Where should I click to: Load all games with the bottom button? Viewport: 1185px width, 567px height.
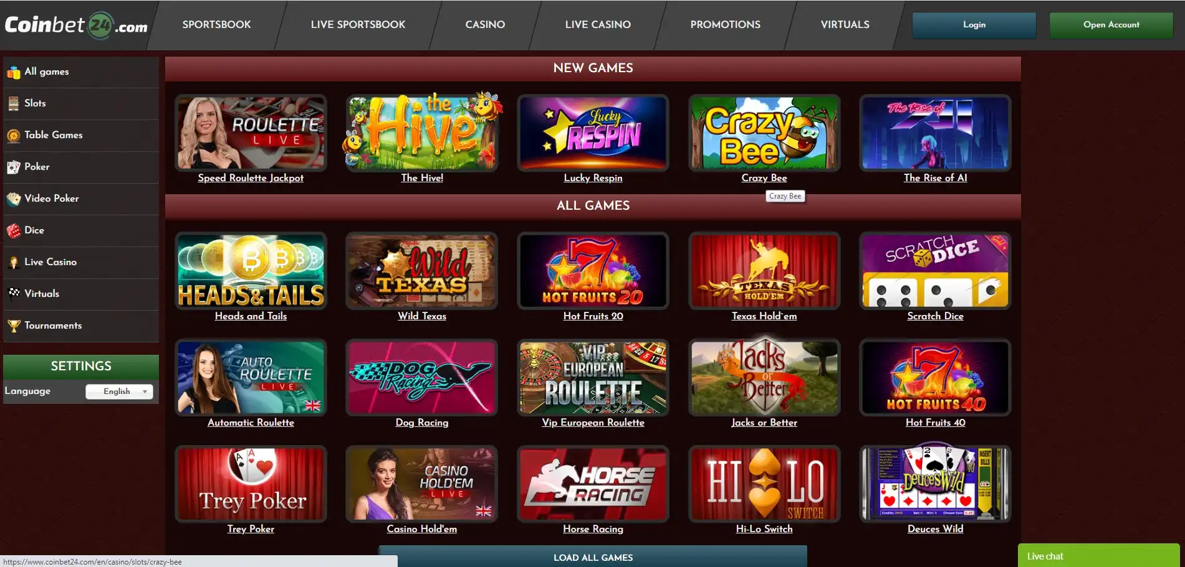[x=593, y=557]
